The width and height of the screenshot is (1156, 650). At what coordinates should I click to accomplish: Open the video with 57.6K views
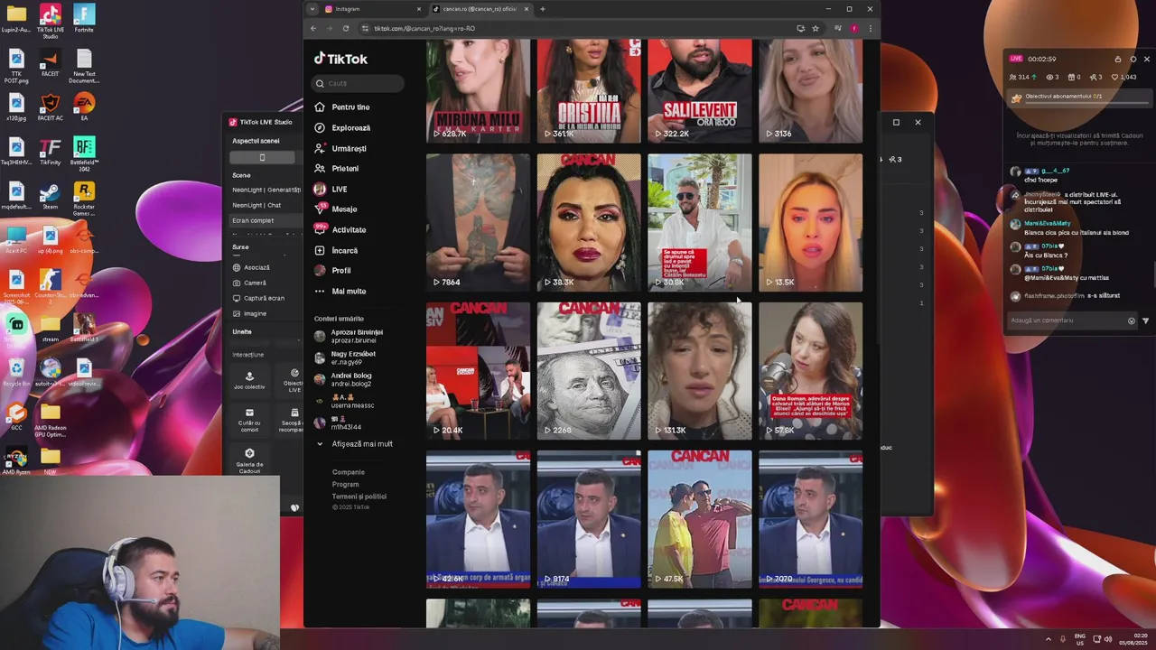point(810,370)
